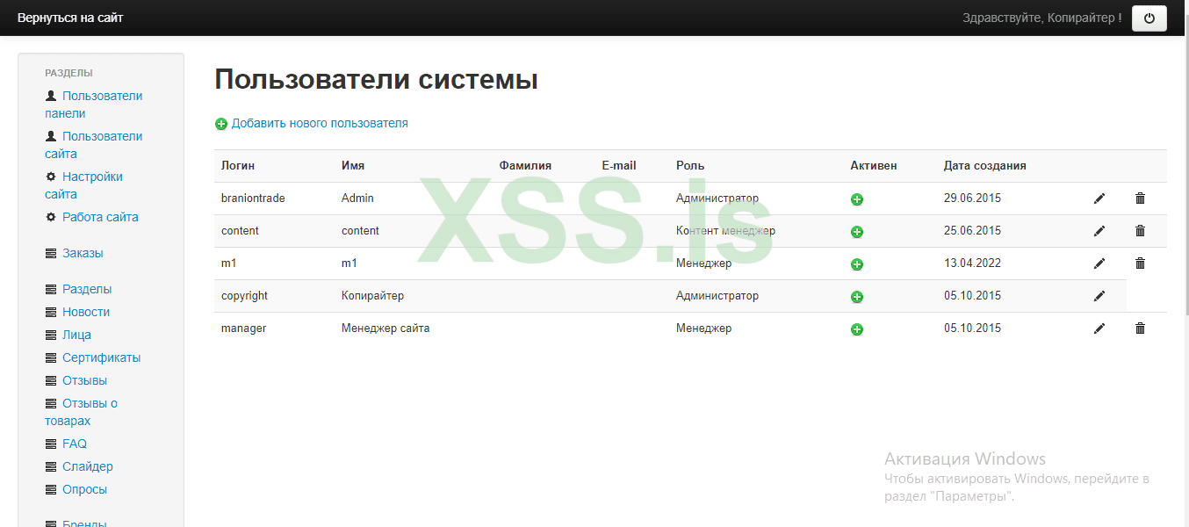The height and width of the screenshot is (527, 1189).
Task: Open Разделы in sidebar
Action: [87, 289]
